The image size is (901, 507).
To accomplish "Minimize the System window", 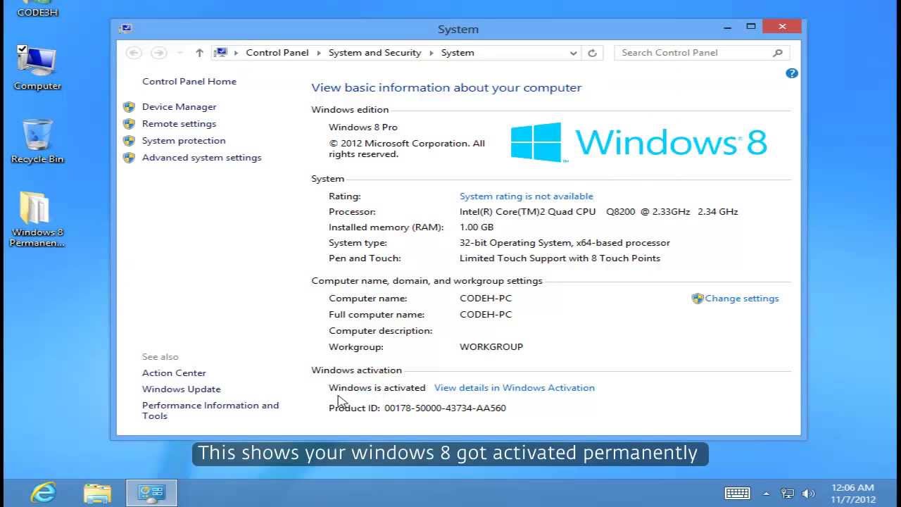I will click(x=728, y=27).
